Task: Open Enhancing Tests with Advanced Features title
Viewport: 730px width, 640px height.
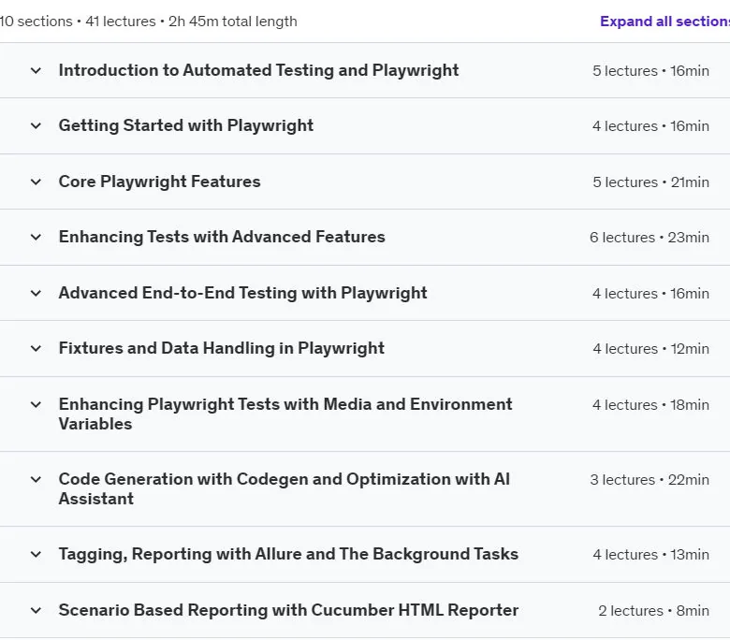Action: 222,237
